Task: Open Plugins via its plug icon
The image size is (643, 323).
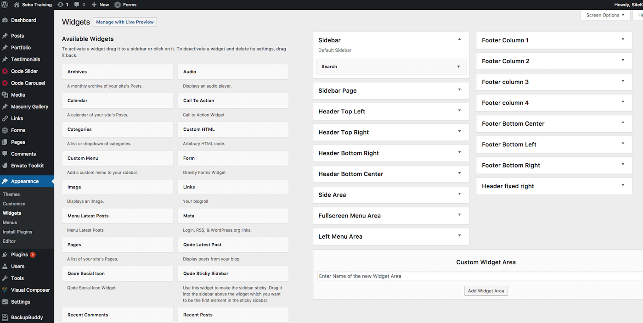Action: tap(5, 255)
